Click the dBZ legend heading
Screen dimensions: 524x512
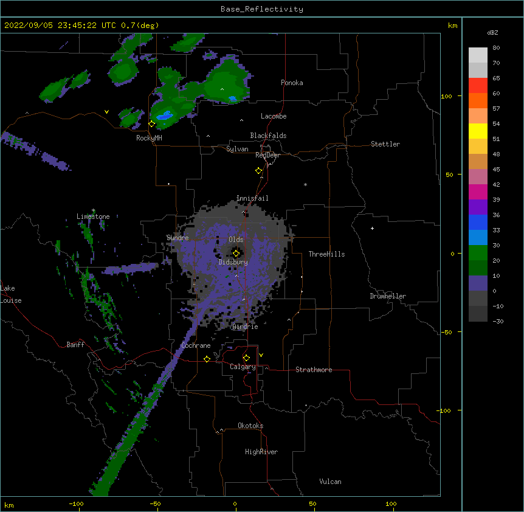[x=492, y=32]
